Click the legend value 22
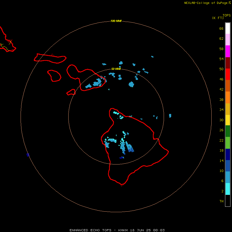Image resolution: width=232 pixels, height=232 pixels. [221, 140]
